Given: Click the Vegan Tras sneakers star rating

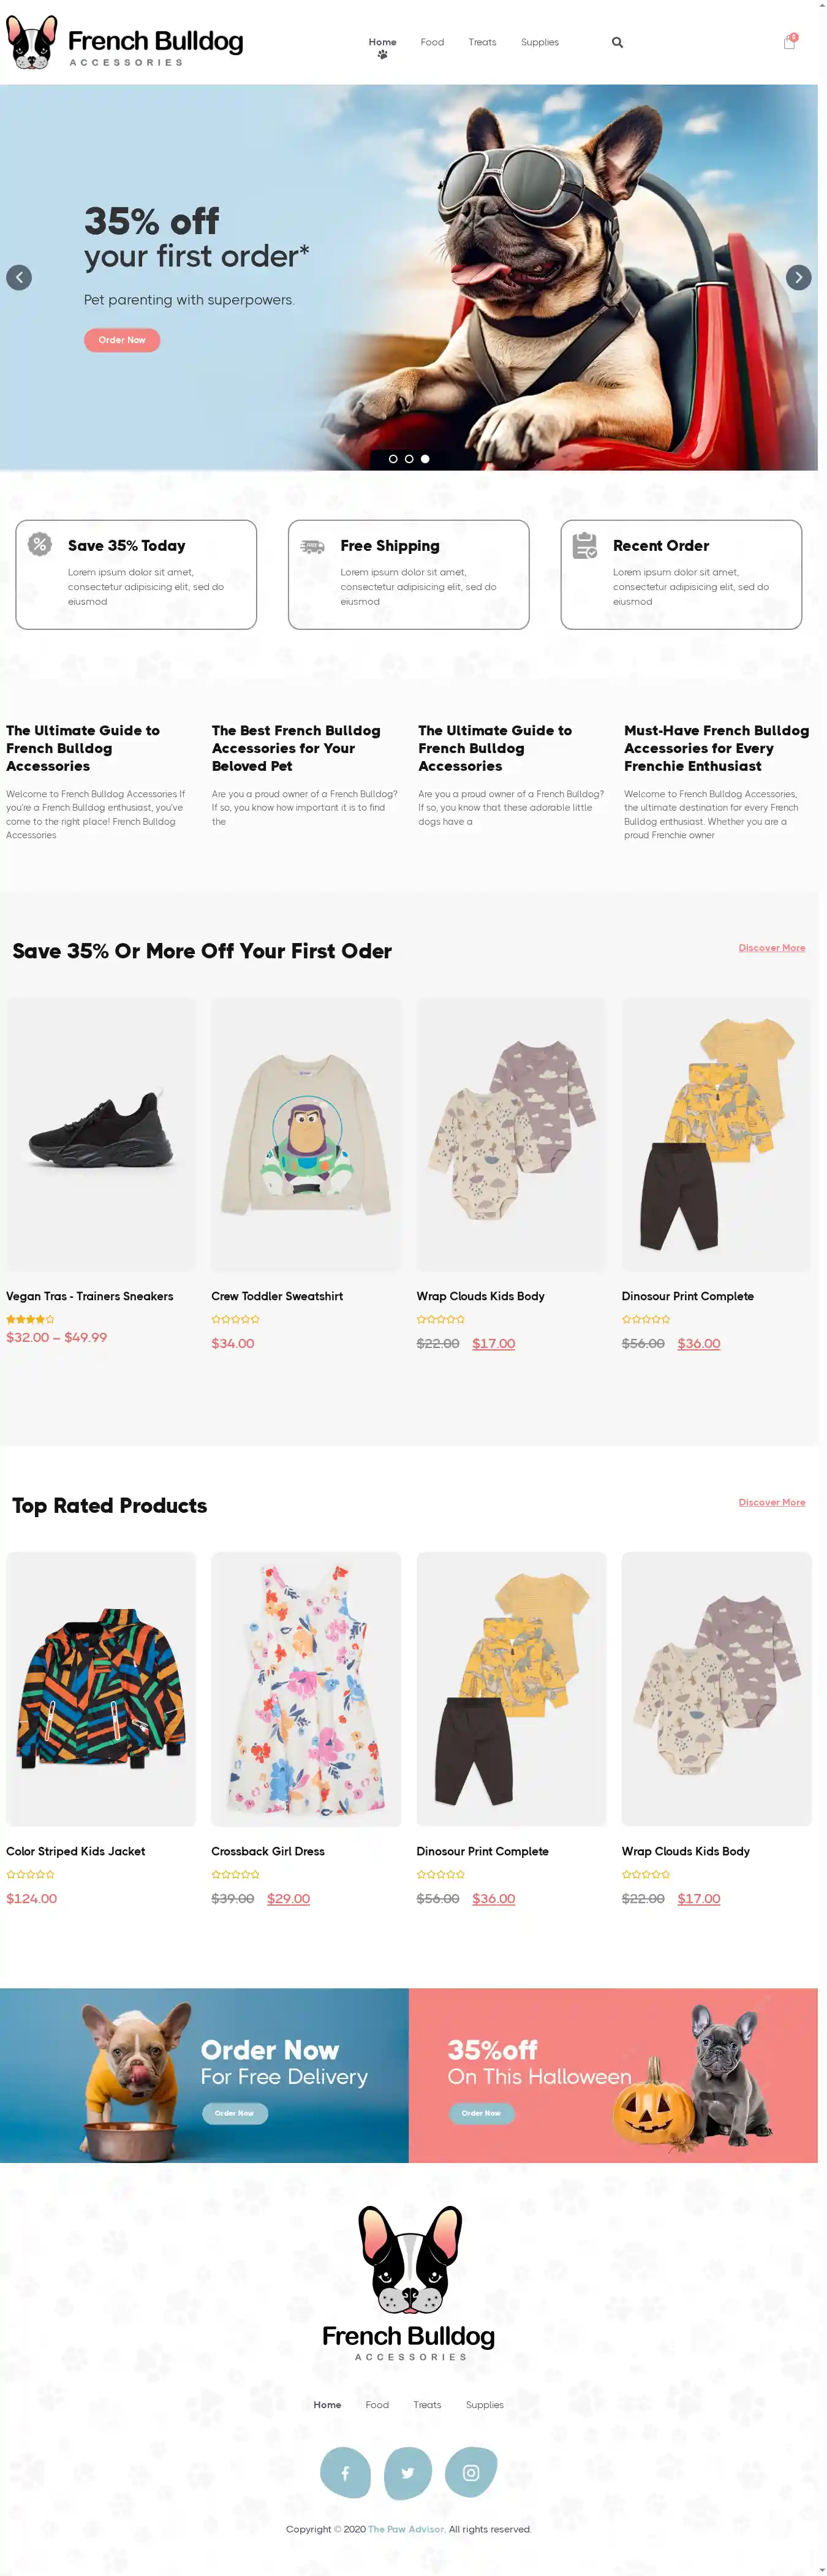Looking at the screenshot, I should pyautogui.click(x=30, y=1319).
